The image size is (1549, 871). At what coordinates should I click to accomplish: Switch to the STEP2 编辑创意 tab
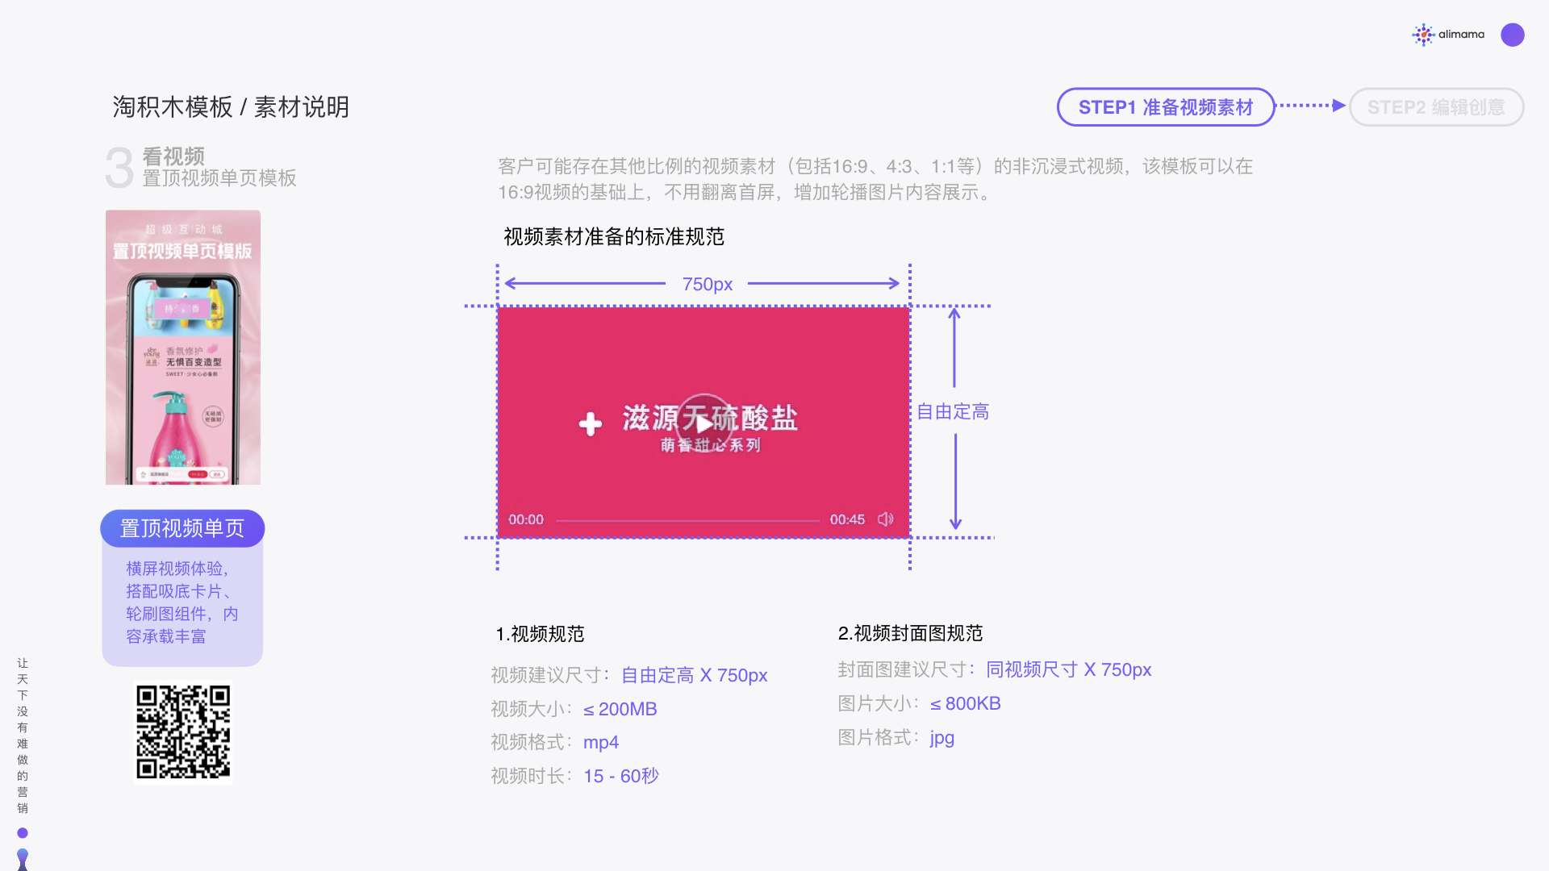pyautogui.click(x=1437, y=106)
